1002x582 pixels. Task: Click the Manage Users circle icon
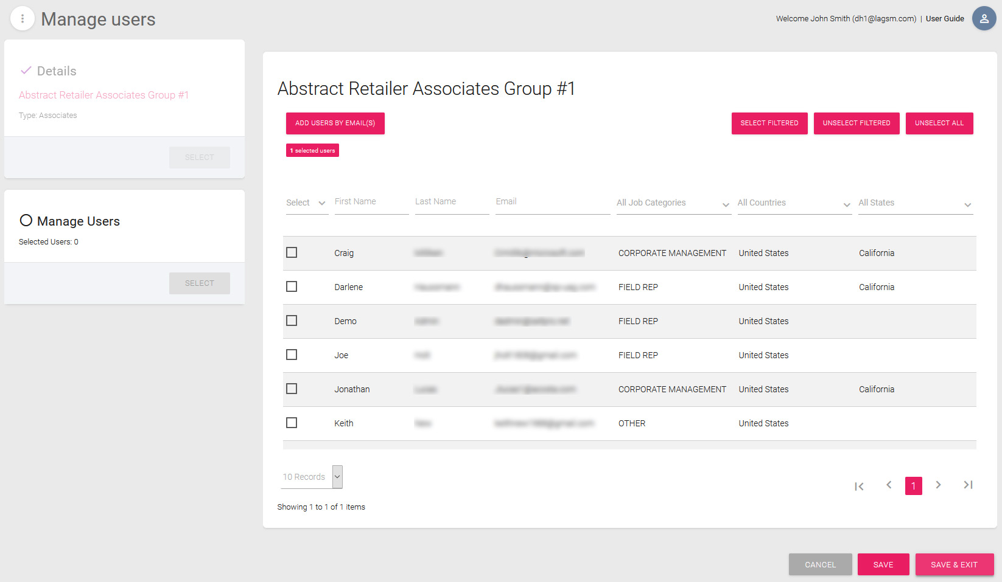click(26, 220)
